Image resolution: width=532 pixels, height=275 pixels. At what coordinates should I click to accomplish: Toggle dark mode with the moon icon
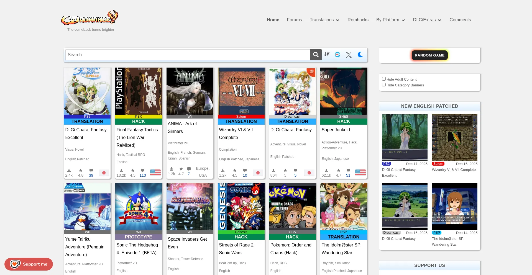[360, 55]
